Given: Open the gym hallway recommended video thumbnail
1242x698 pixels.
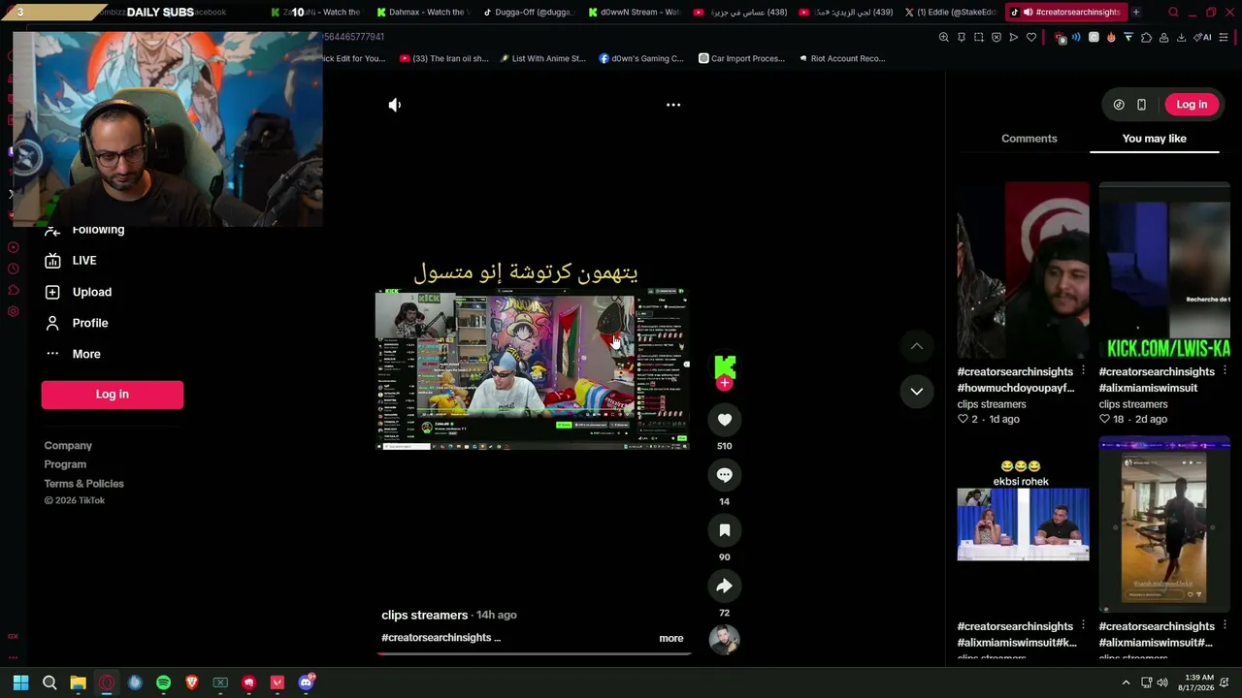Looking at the screenshot, I should 1164,524.
